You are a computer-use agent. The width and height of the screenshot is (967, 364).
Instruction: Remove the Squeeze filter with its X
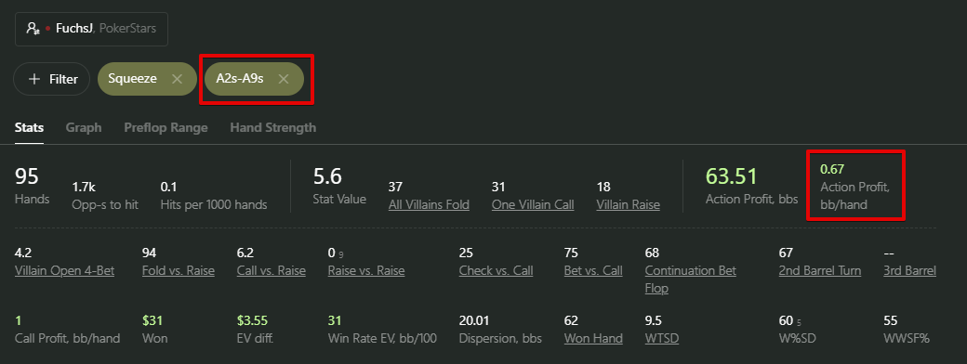[x=177, y=79]
